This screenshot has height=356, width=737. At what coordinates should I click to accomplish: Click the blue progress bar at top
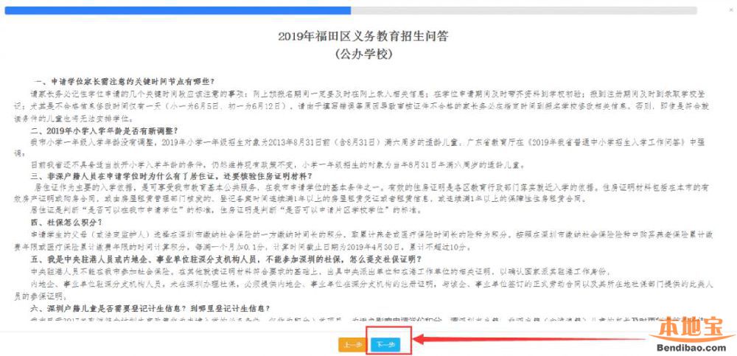point(178,10)
